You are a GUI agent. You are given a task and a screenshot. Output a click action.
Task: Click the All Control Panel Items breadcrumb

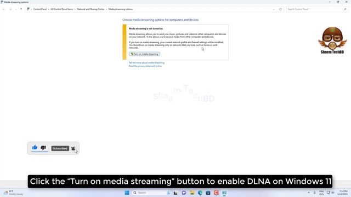pos(62,9)
